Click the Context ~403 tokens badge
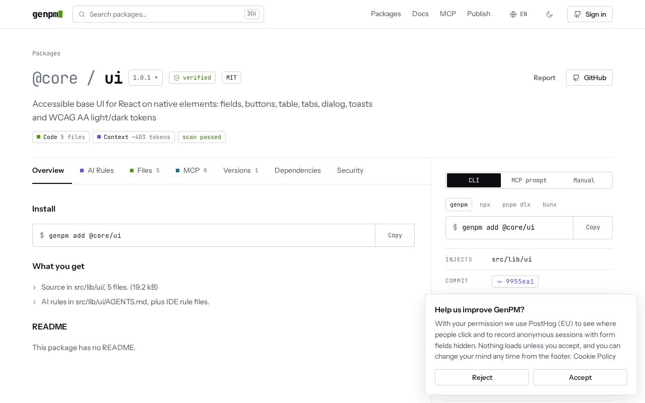 coord(134,137)
